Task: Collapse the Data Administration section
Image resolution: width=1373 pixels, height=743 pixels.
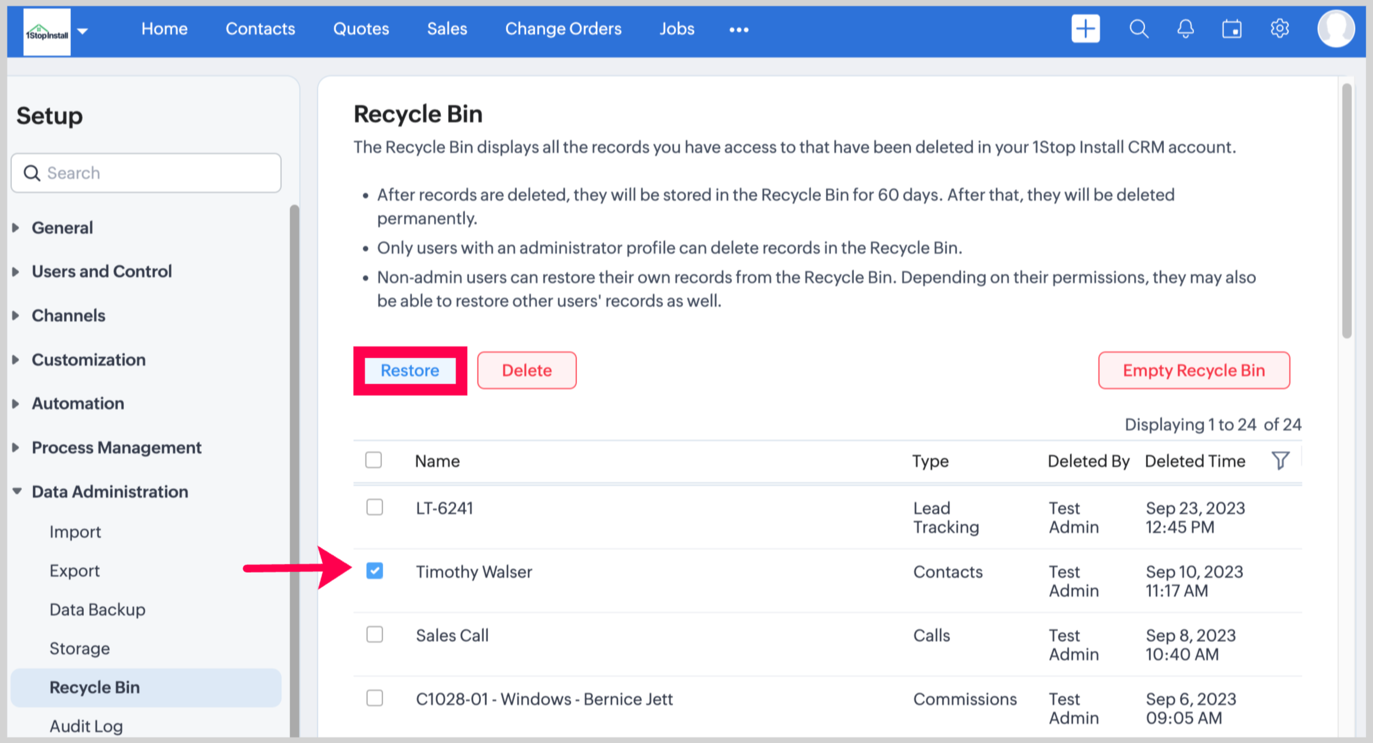Action: (110, 491)
